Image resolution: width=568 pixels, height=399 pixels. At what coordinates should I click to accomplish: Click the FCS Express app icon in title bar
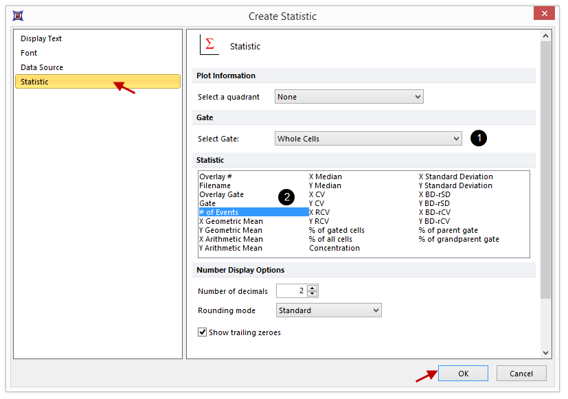(x=18, y=15)
